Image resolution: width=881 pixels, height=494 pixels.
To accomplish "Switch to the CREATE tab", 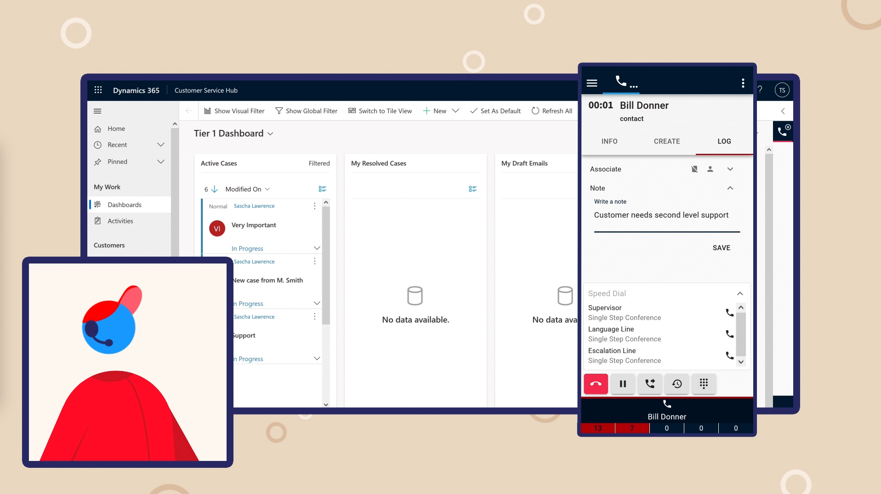I will [x=667, y=141].
